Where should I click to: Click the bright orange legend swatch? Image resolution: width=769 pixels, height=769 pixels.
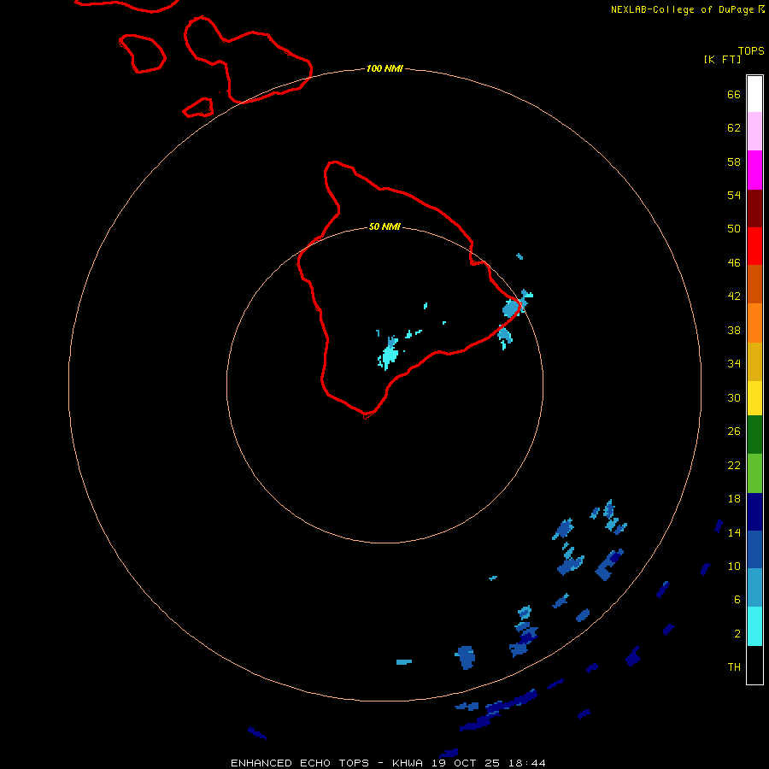click(x=754, y=323)
